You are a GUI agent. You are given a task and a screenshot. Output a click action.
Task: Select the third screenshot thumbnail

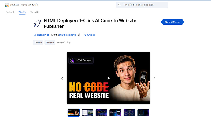point(102,113)
